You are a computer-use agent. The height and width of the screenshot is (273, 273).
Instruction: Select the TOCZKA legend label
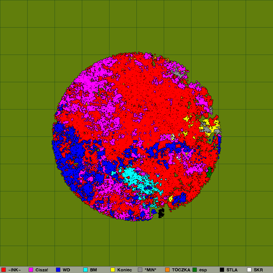[x=181, y=270]
